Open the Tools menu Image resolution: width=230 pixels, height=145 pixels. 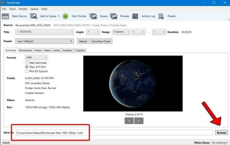(12, 9)
